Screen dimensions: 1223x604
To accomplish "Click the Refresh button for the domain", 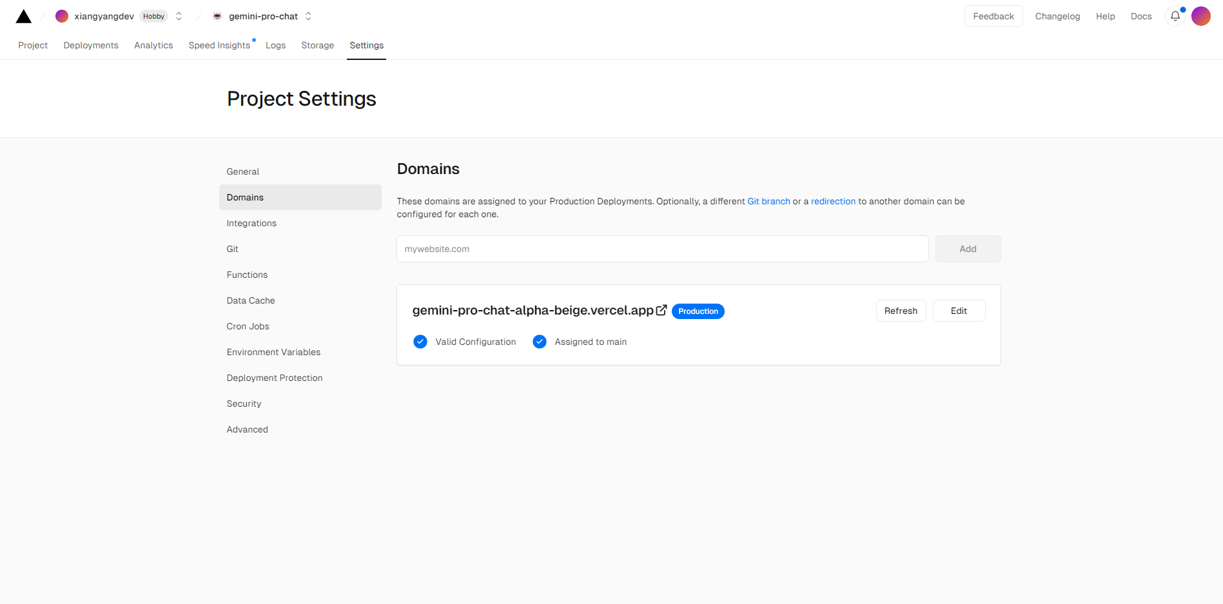I will (x=901, y=311).
